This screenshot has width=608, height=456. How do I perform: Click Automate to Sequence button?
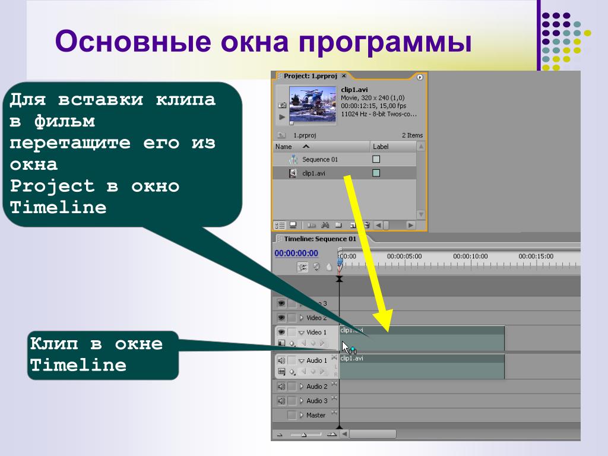(311, 225)
